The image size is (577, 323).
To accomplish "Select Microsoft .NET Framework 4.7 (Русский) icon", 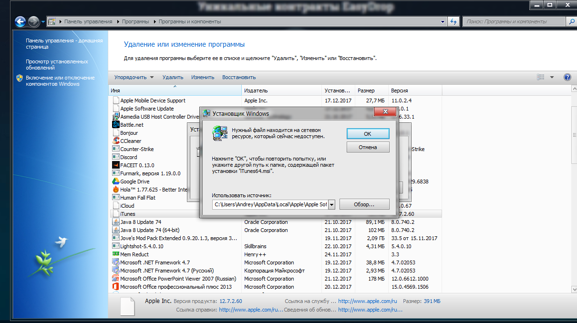I will point(115,271).
